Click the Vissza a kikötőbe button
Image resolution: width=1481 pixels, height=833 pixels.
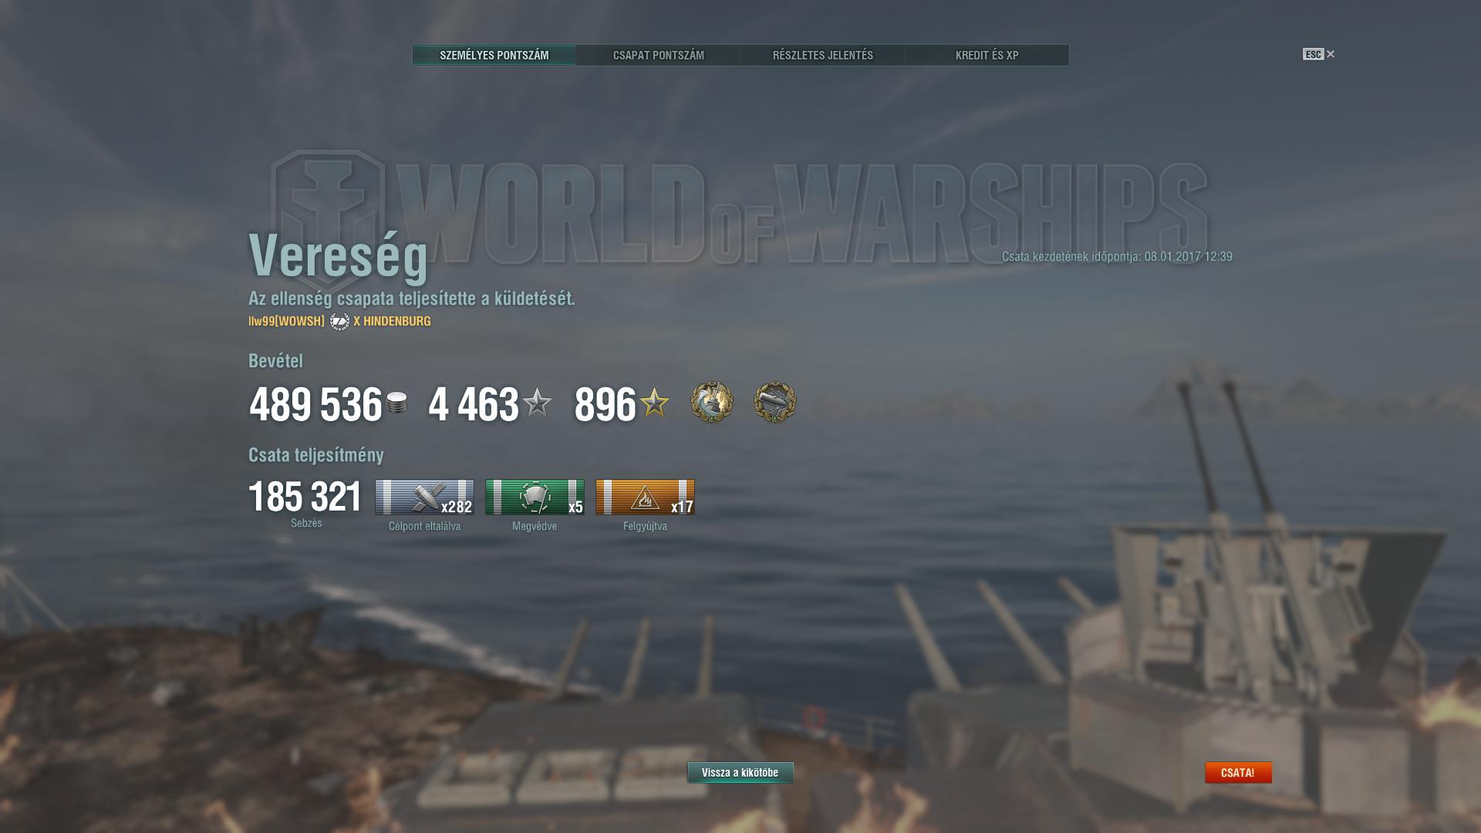point(740,772)
